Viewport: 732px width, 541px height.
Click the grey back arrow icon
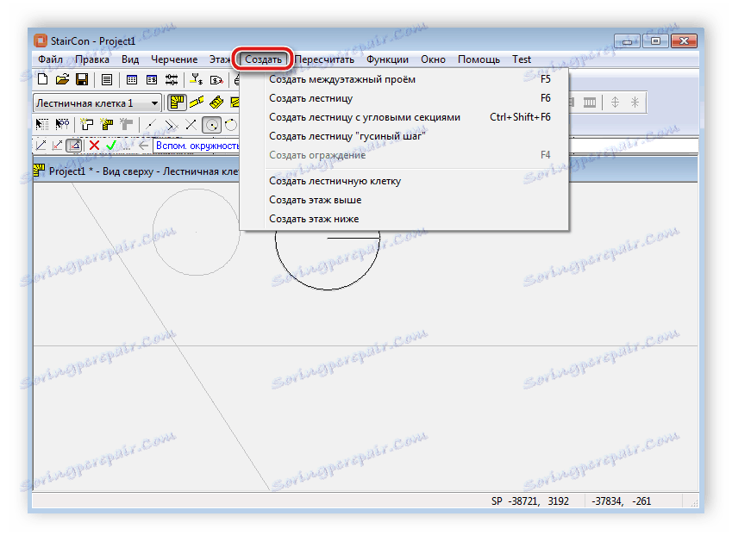[143, 146]
